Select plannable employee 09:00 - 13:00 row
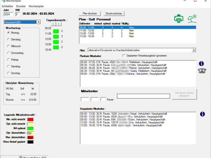 point(138,74)
